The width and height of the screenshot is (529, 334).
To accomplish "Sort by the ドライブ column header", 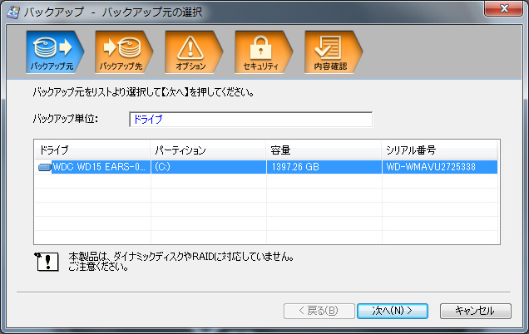I will click(92, 150).
